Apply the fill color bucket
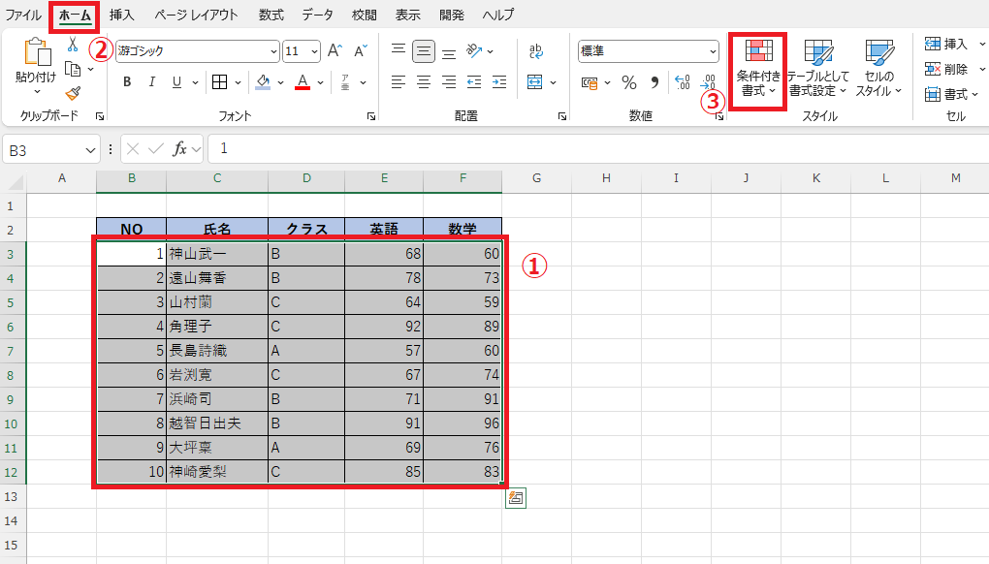Image resolution: width=989 pixels, height=564 pixels. click(263, 82)
